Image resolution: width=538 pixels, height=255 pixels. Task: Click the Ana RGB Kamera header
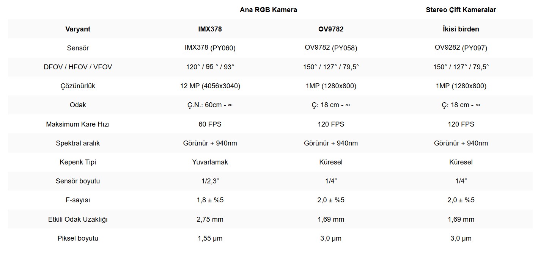pyautogui.click(x=268, y=10)
